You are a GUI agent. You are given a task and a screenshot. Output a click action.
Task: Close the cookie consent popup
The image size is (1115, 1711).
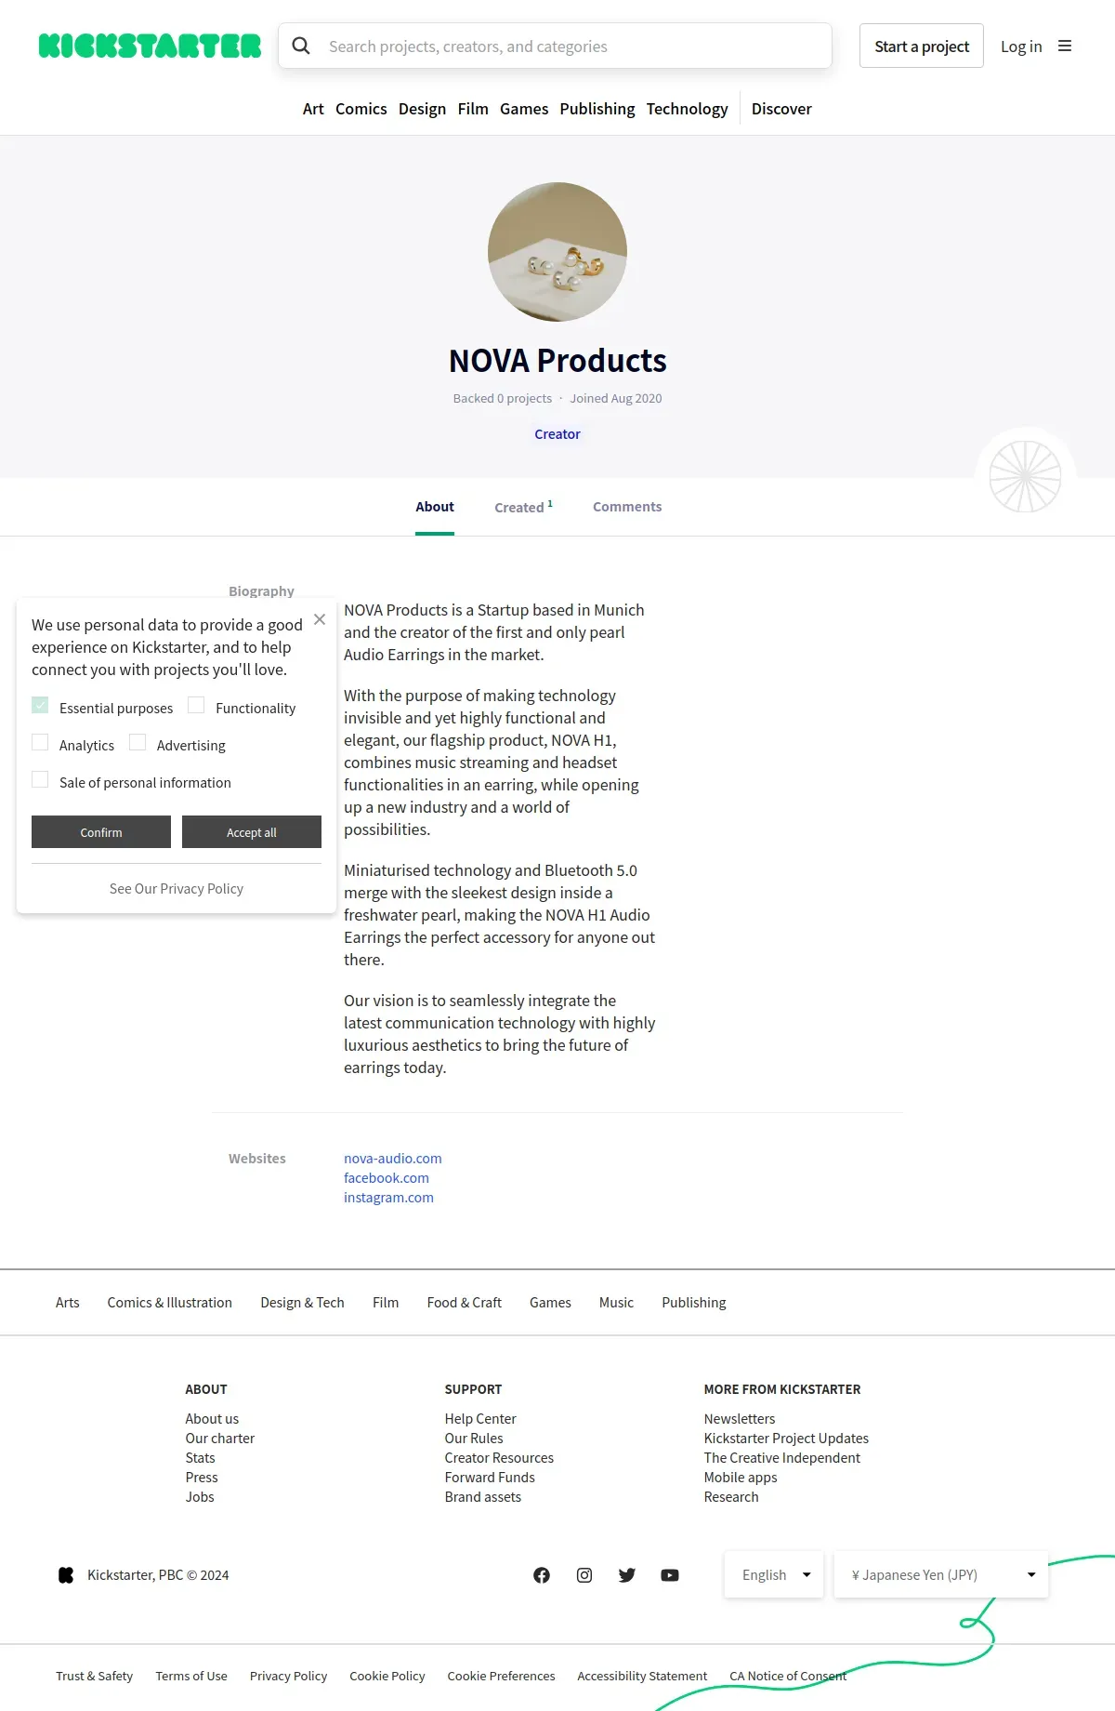[x=320, y=619]
